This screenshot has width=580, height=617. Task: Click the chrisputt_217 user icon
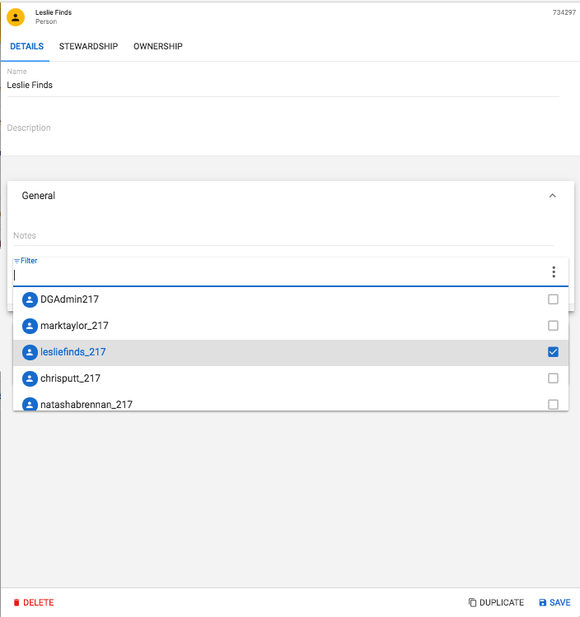(30, 378)
